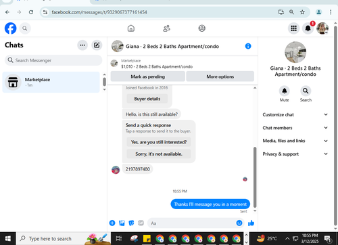Image resolution: width=338 pixels, height=245 pixels.
Task: Click the Windows taskbar search box
Action: pyautogui.click(x=64, y=238)
